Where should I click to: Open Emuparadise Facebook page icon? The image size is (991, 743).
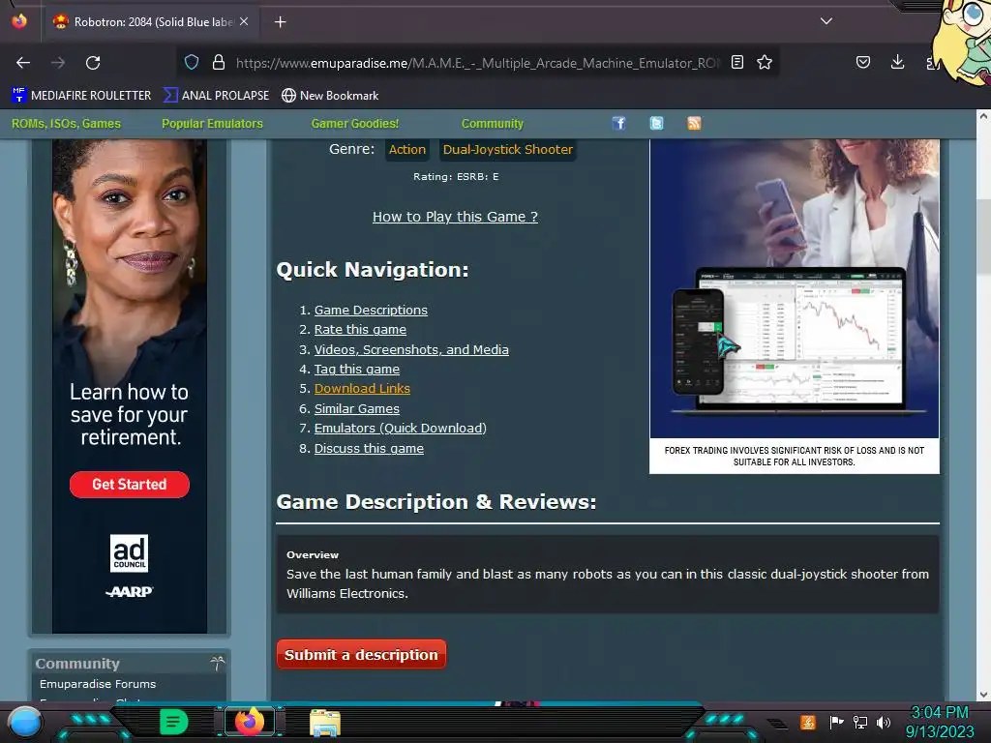618,123
